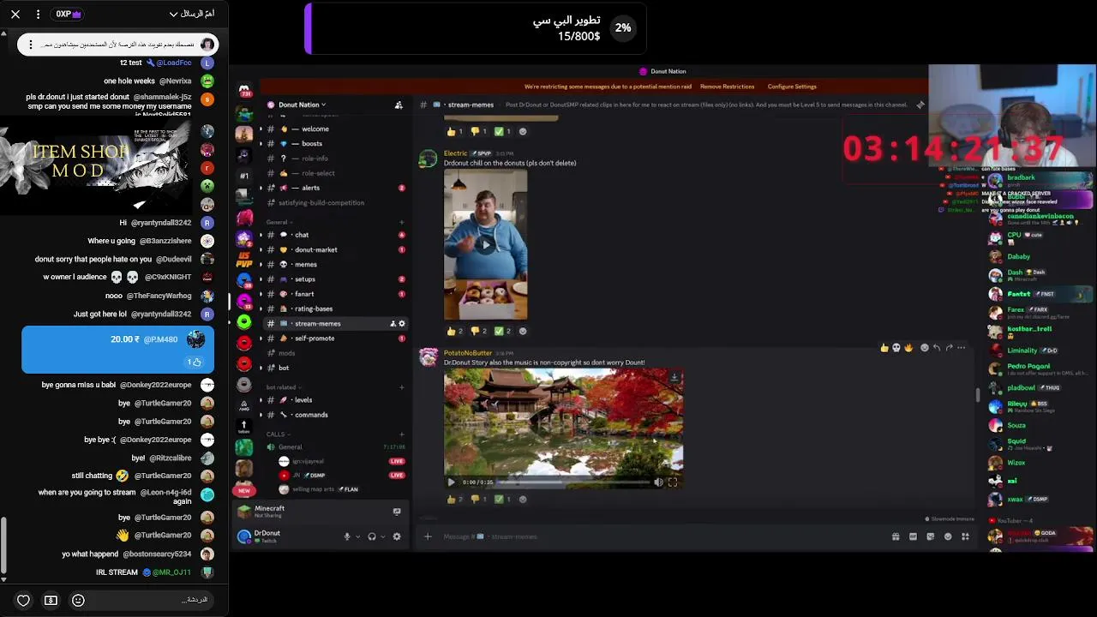Add reaction to Electric's message

coord(523,331)
